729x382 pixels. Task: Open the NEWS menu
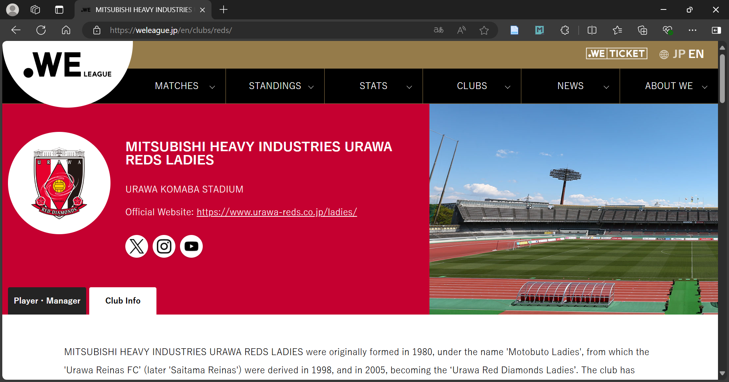[x=571, y=86]
